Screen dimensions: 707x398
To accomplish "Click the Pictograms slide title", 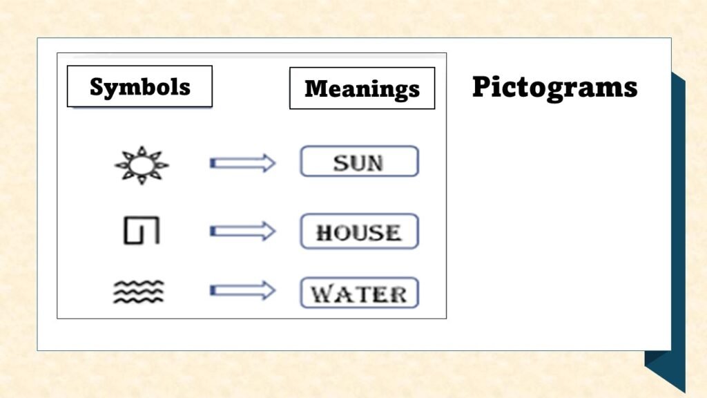I will tap(554, 87).
